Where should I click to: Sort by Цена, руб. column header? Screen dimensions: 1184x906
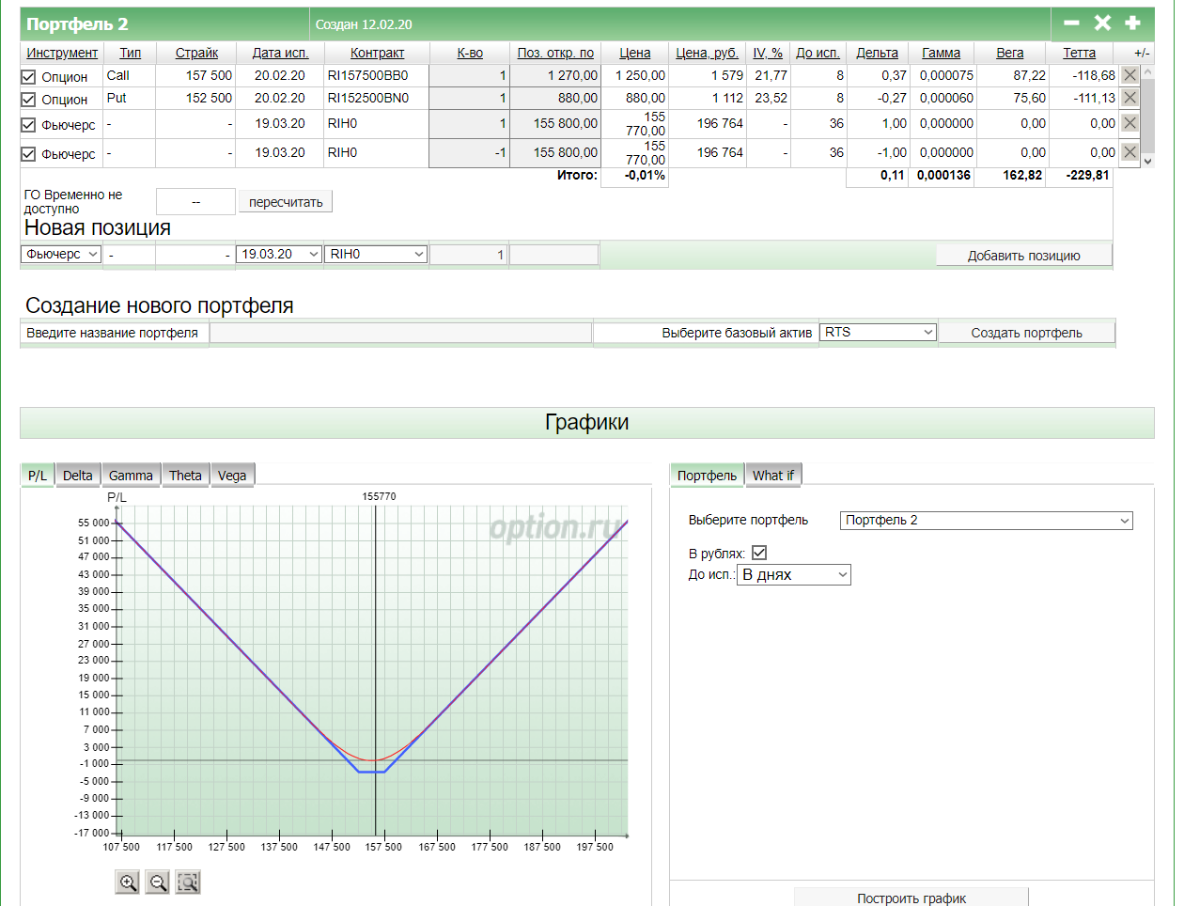[707, 53]
